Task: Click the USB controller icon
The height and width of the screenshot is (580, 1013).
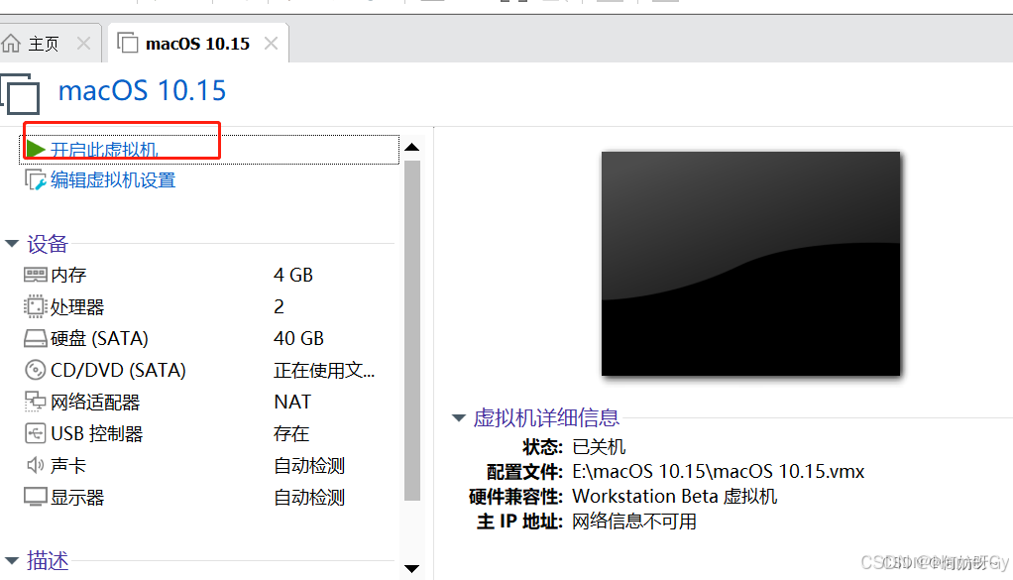Action: [x=36, y=433]
